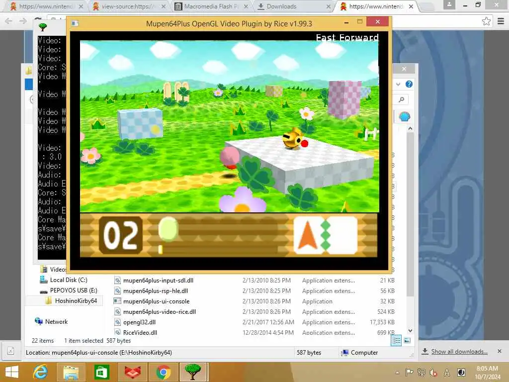The width and height of the screenshot is (509, 382).
Task: Close the view-source tab
Action: pos(164,6)
